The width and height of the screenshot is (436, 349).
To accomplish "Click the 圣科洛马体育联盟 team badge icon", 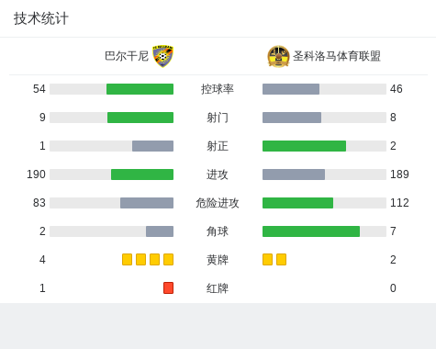I will (278, 56).
